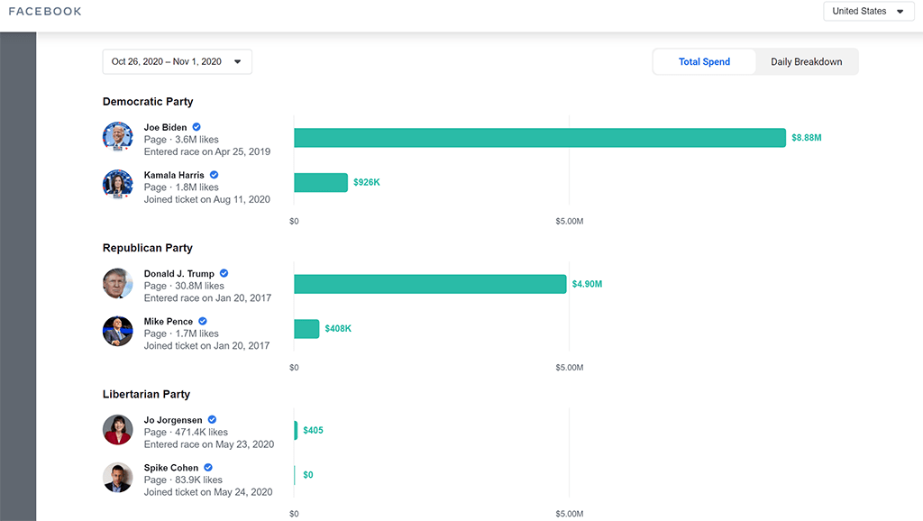Click Kamala Harris's profile picture
This screenshot has height=521, width=923.
coord(118,184)
